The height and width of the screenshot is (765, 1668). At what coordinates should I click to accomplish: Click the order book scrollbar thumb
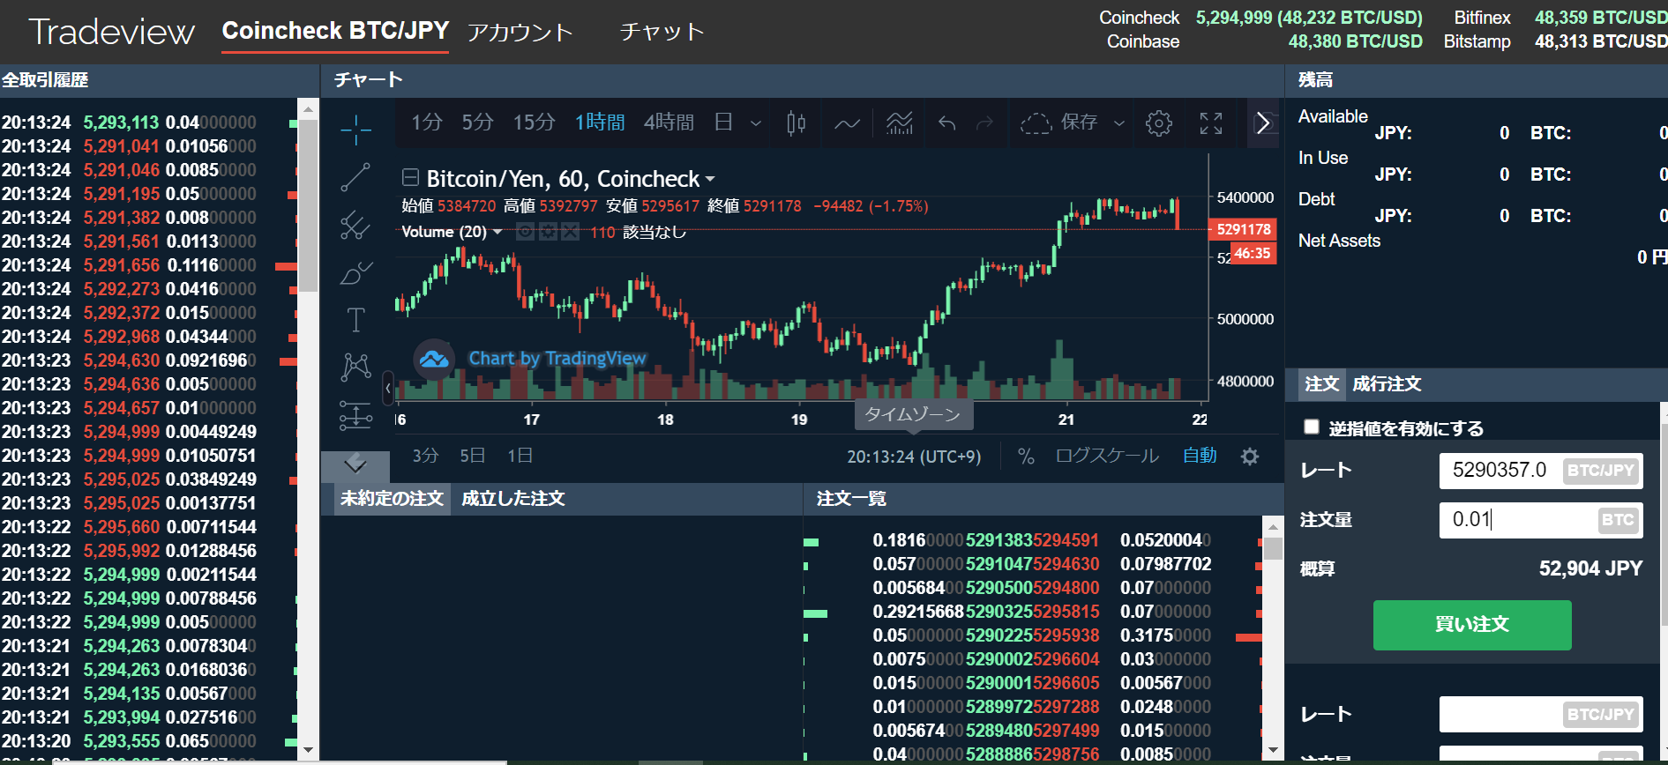click(x=1273, y=549)
